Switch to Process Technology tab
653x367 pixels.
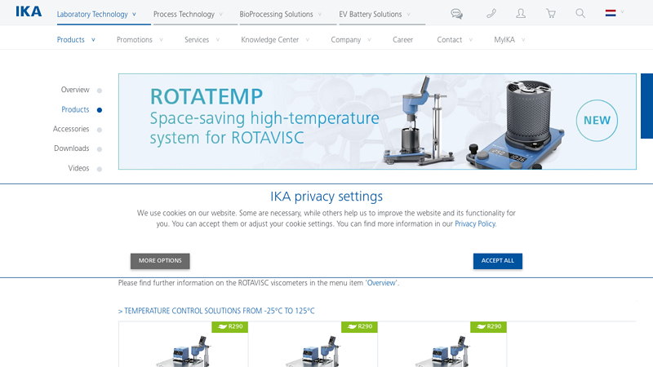[x=184, y=14]
